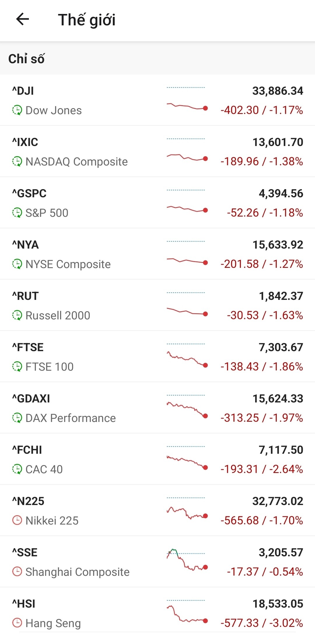Click the Hang Seng price 18,533.05
This screenshot has width=315, height=635.
[278, 604]
